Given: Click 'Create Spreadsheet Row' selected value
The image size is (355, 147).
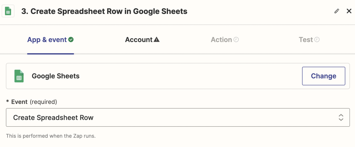Looking at the screenshot, I should tap(53, 118).
